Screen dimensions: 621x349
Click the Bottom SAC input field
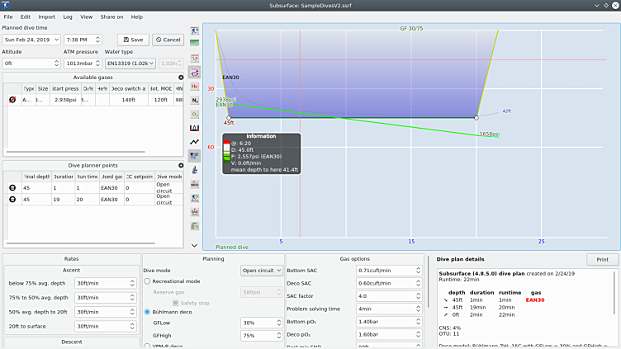[386, 270]
